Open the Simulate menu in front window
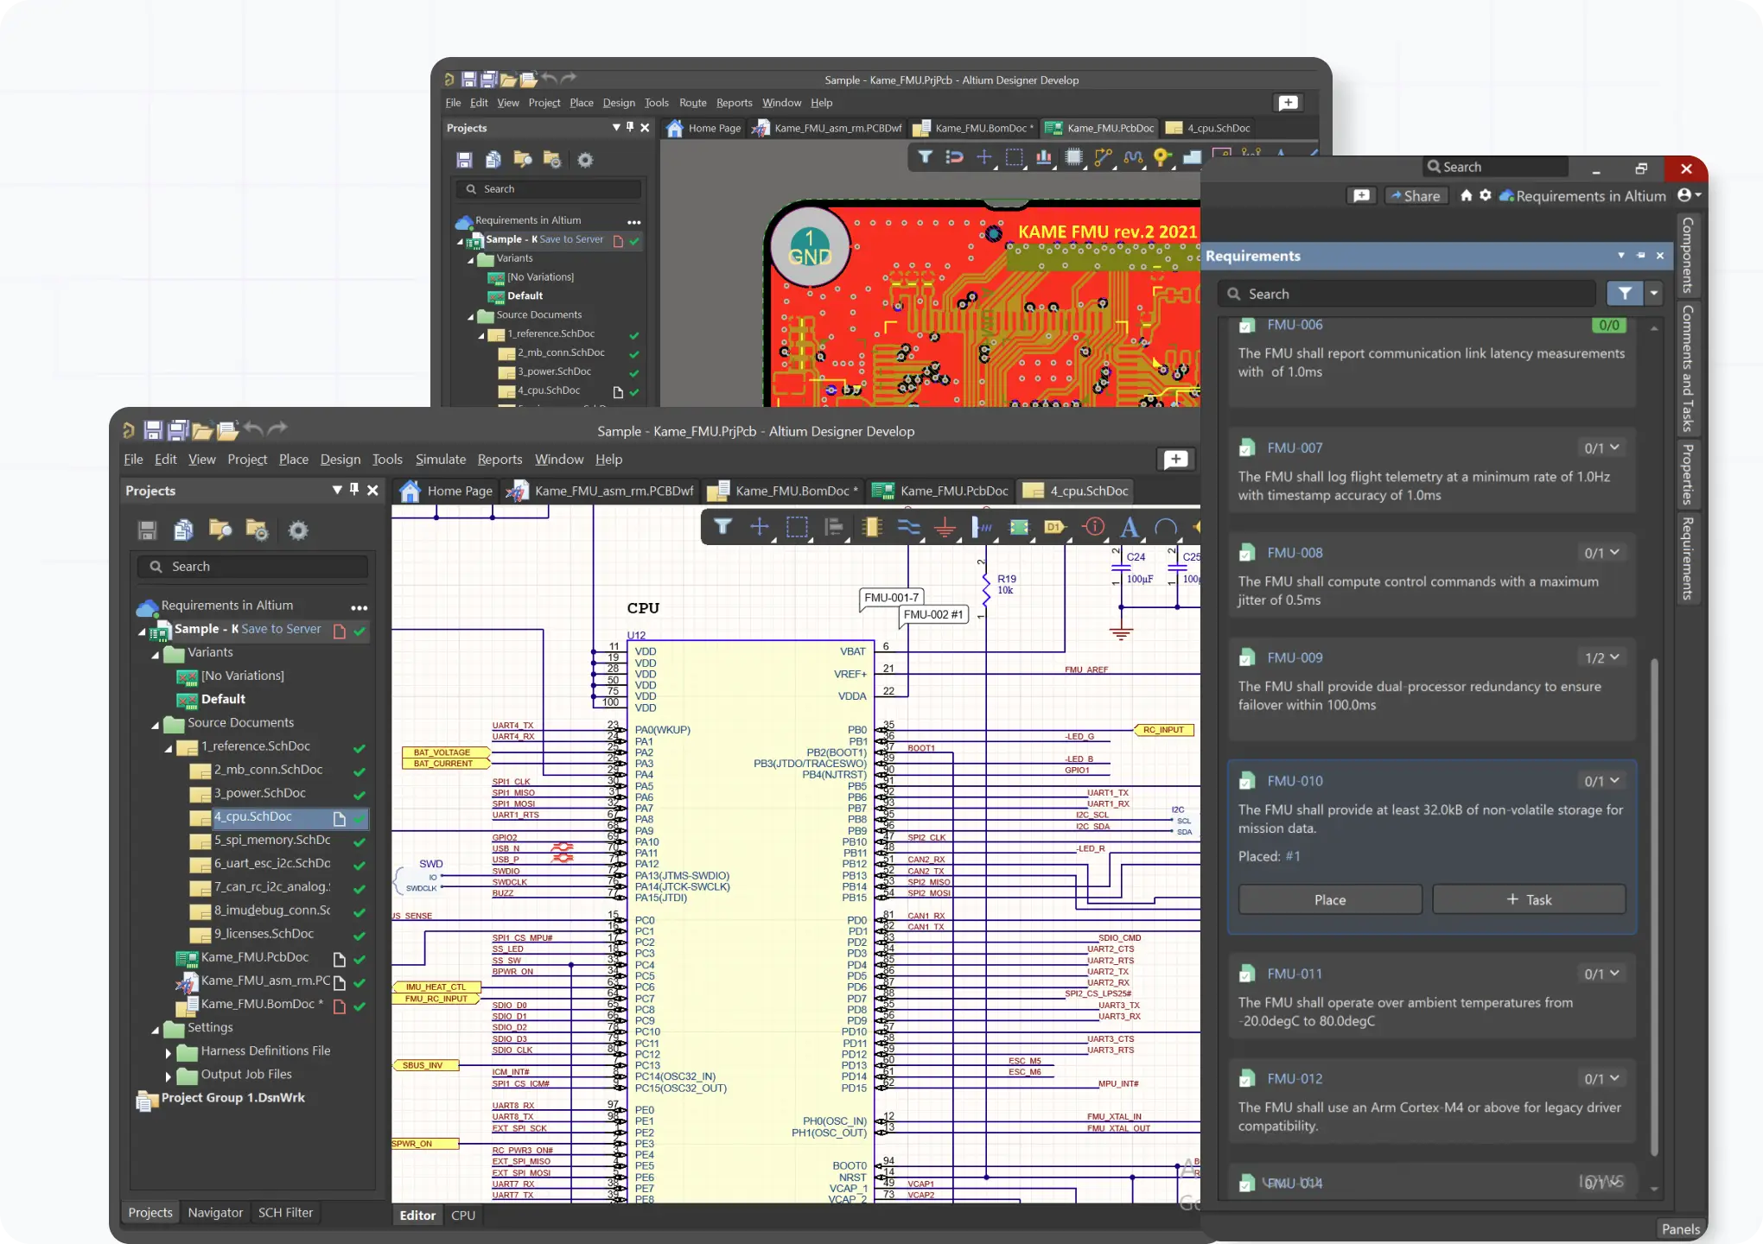This screenshot has height=1244, width=1763. 441,460
